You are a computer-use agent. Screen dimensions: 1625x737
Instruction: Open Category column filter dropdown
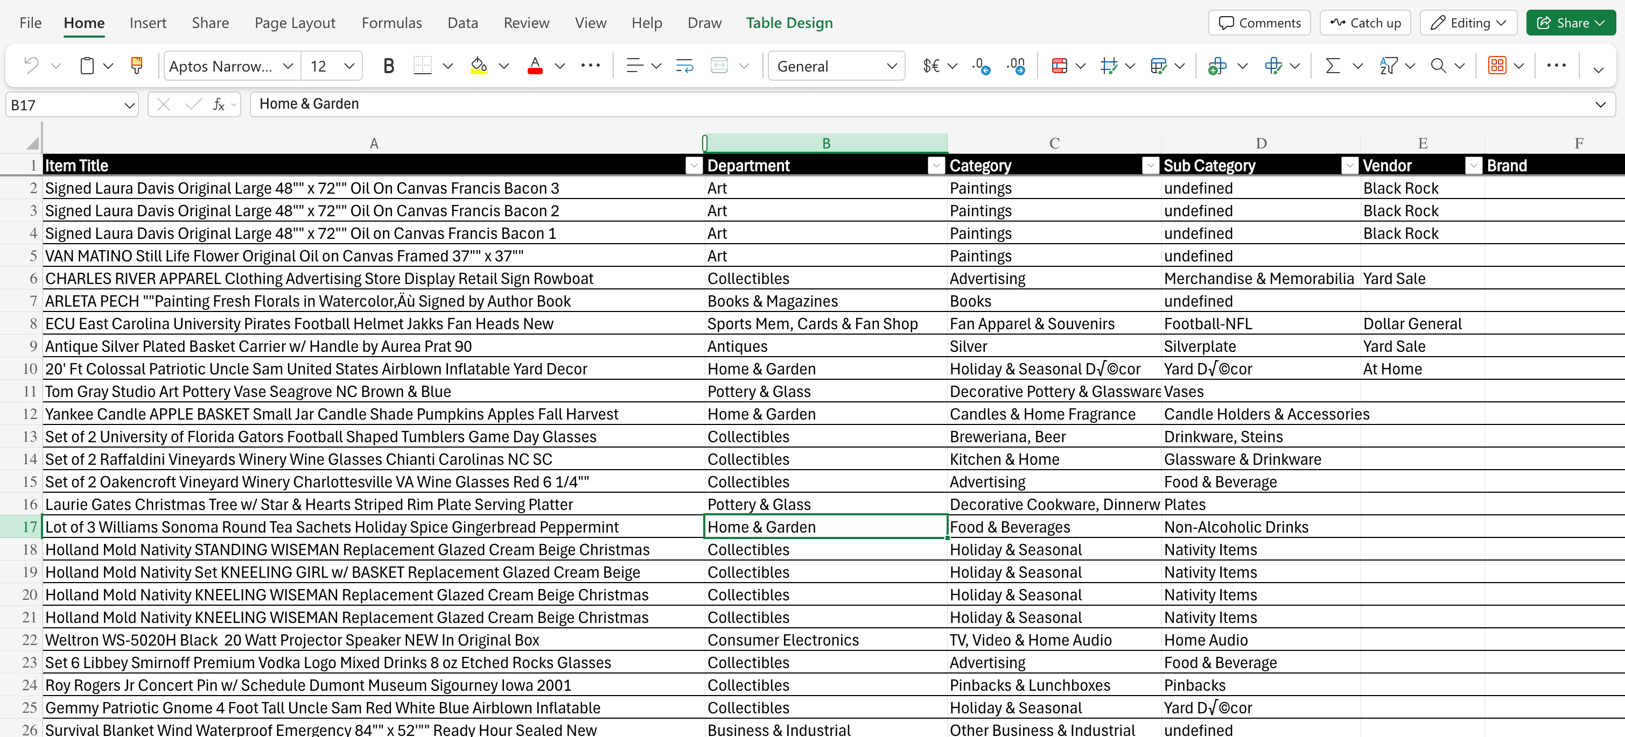point(1151,166)
